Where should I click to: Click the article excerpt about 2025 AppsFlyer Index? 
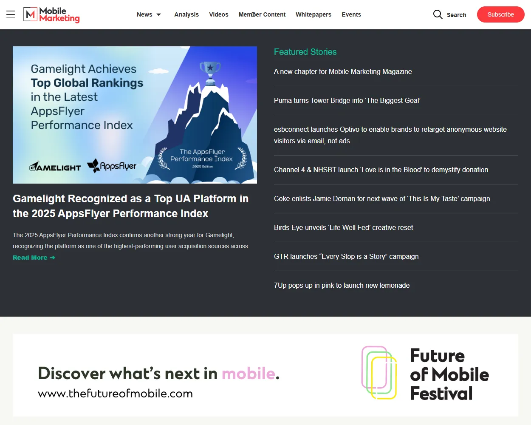[130, 241]
